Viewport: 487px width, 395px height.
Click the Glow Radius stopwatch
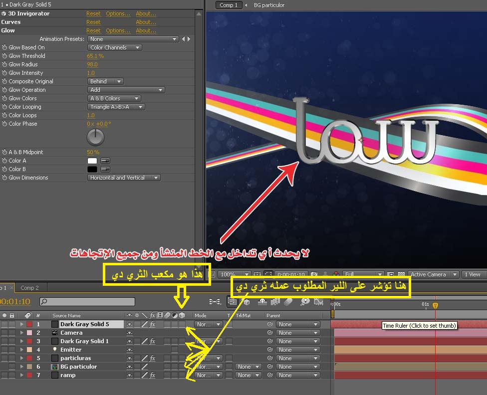tap(4, 64)
